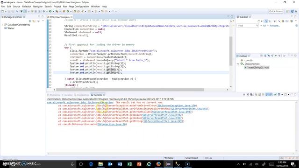Click the New Task icon in Task List

point(259,21)
